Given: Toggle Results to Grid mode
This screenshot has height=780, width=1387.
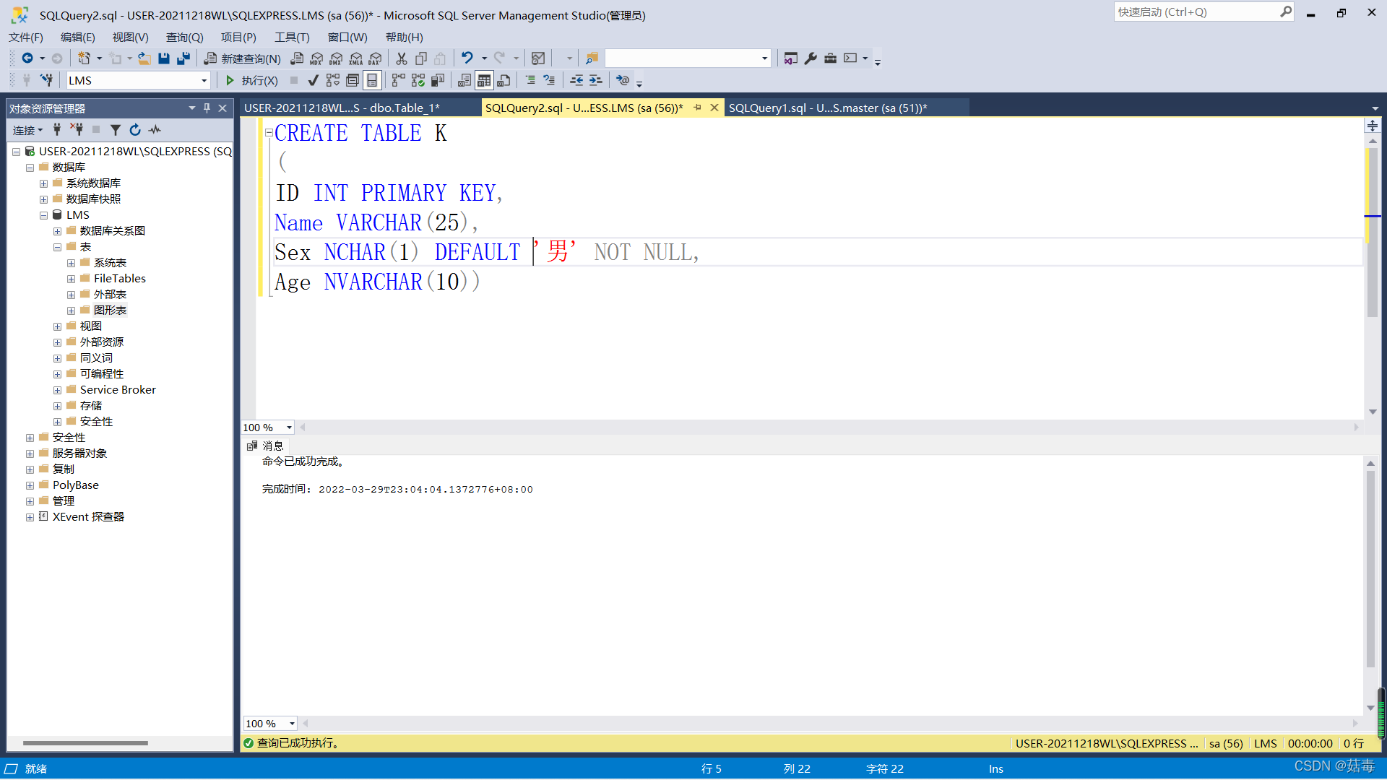Looking at the screenshot, I should pos(484,80).
